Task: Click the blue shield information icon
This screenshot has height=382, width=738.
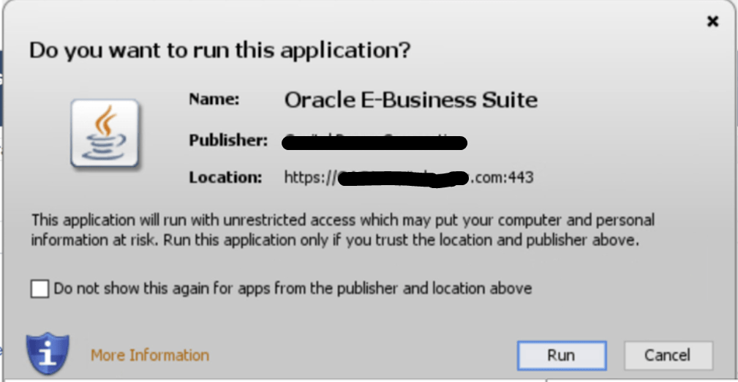Action: point(48,354)
